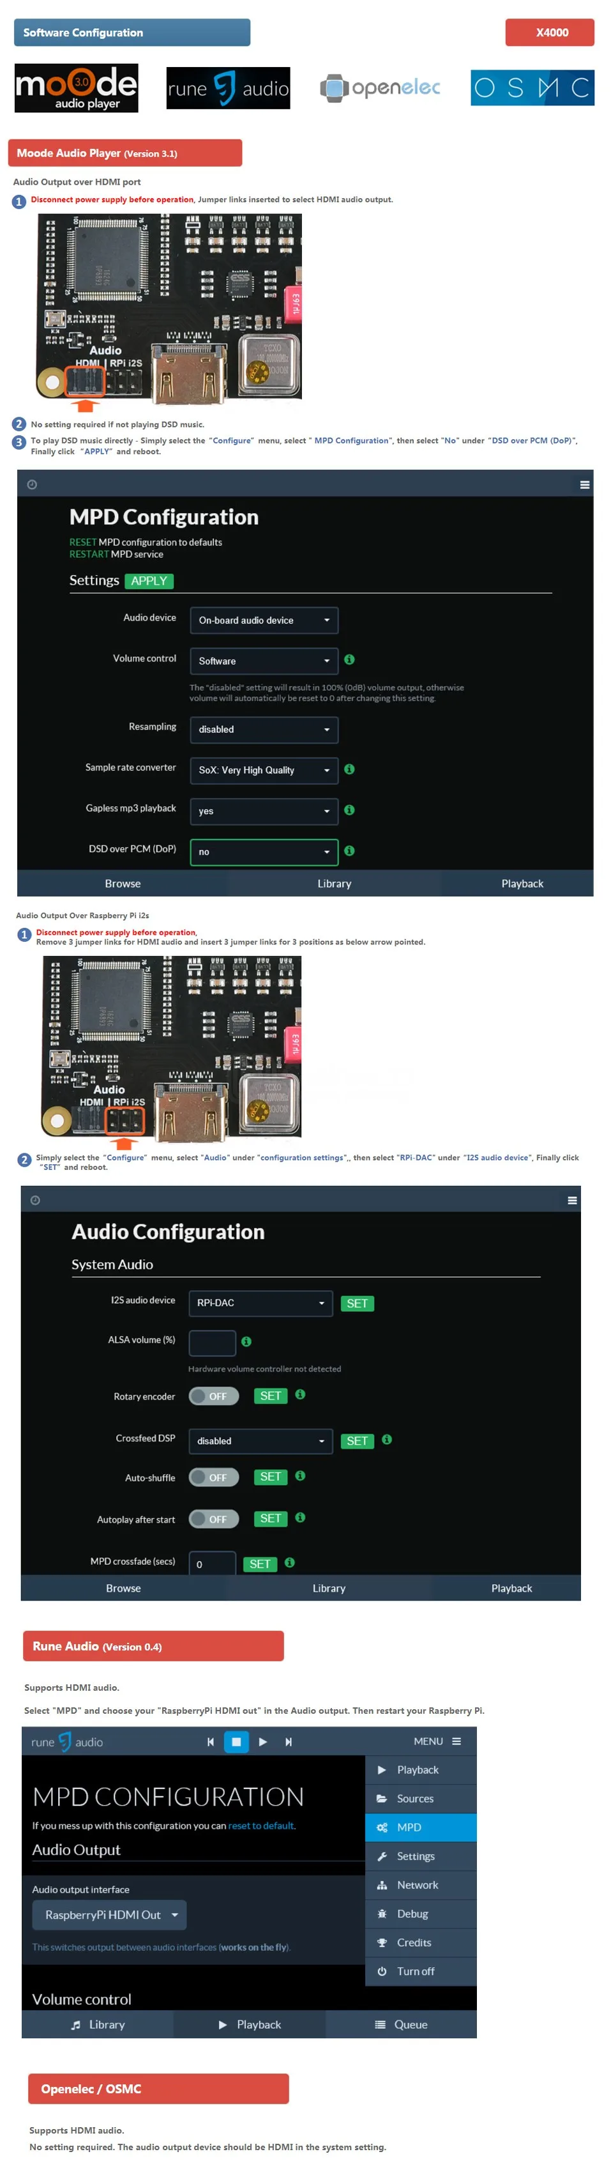Open the Volume control Software dropdown
This screenshot has height=2177, width=611.
(x=264, y=661)
